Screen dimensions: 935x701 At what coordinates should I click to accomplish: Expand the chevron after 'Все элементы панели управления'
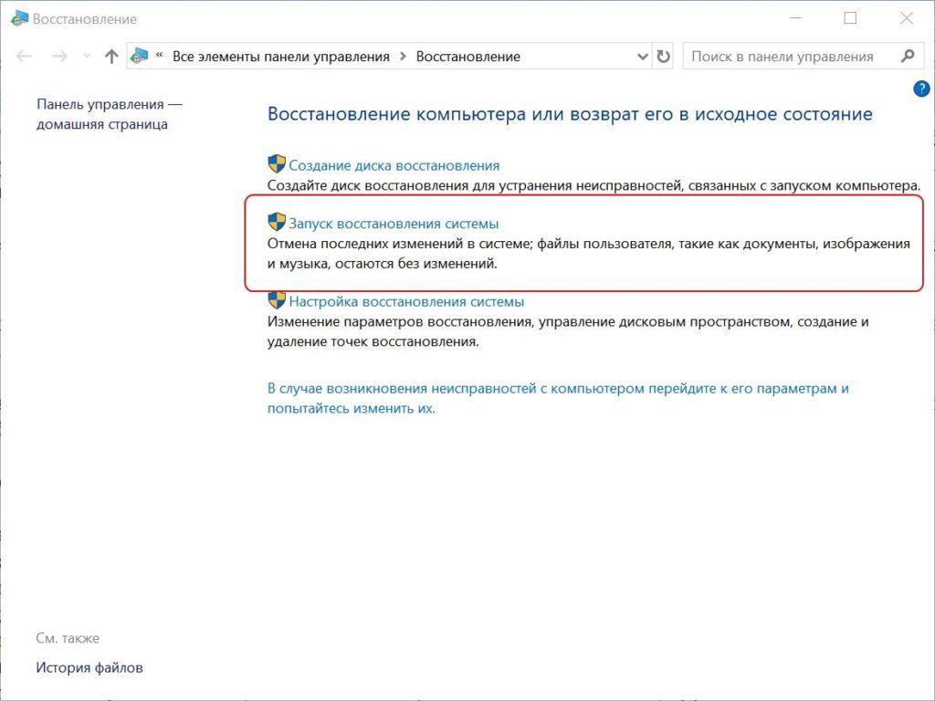(x=403, y=57)
